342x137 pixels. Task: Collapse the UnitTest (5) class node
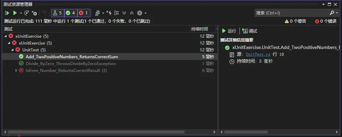click(12, 50)
